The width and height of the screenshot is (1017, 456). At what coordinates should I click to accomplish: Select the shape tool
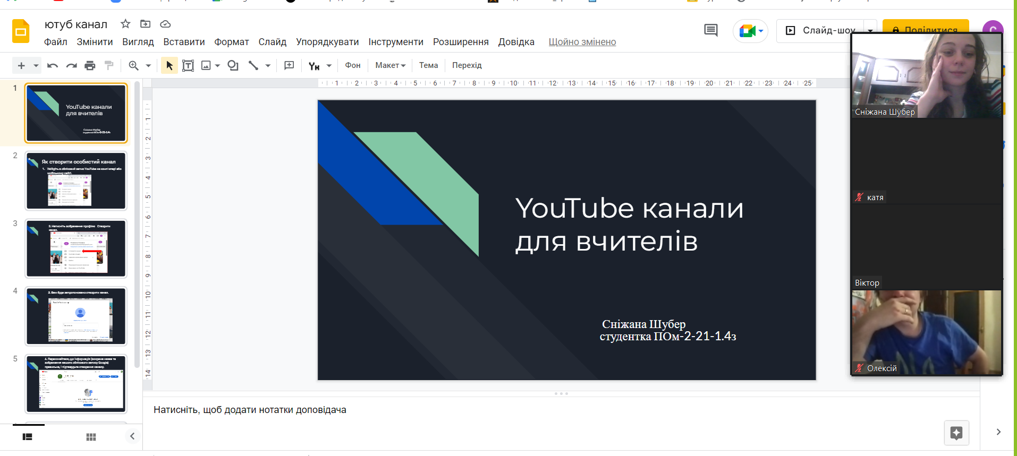233,65
